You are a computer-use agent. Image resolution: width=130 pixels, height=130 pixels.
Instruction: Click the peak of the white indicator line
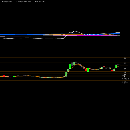click(x=74, y=31)
